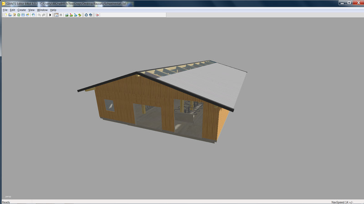Open the Create menu
The height and width of the screenshot is (204, 364).
[21, 10]
